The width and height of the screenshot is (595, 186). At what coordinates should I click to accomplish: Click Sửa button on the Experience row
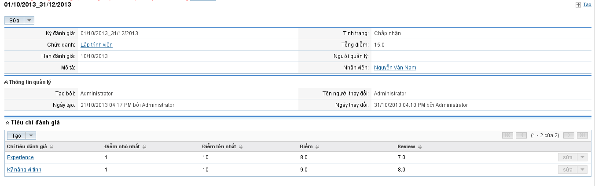tap(567, 157)
